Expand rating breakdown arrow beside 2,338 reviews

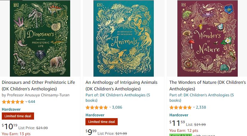194,107
